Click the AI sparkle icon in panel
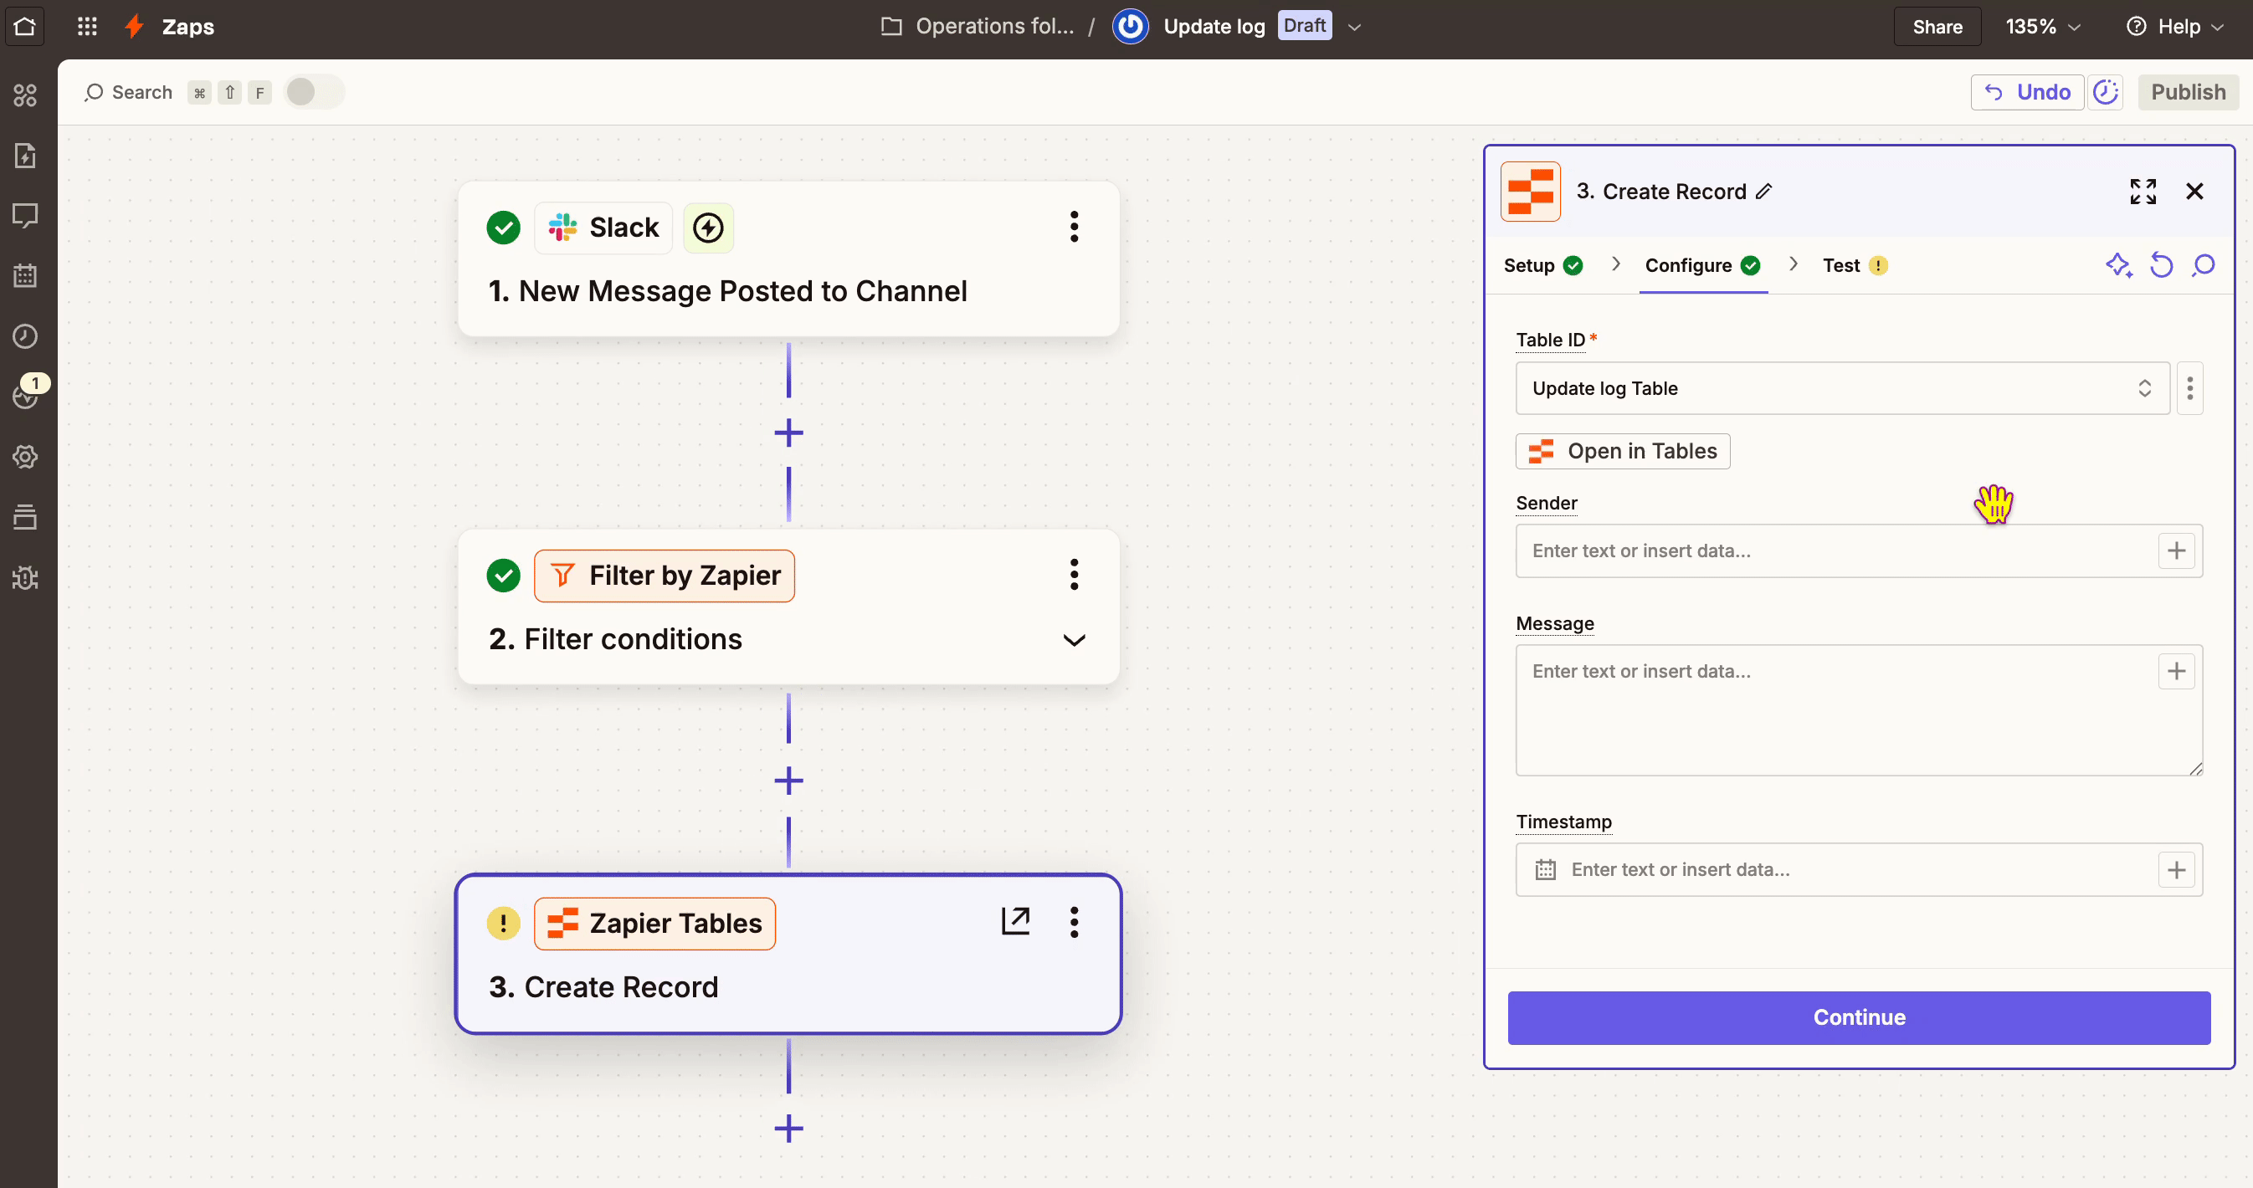Screen dimensions: 2253x1188 pyautogui.click(x=2118, y=265)
